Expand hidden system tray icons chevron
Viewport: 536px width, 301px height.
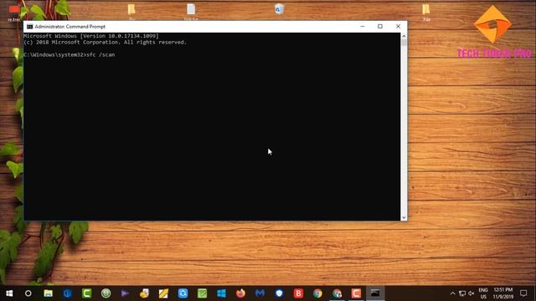452,293
